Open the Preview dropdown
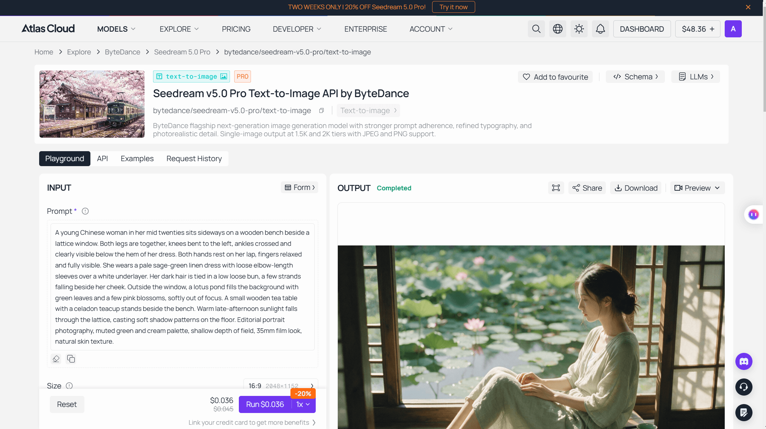The width and height of the screenshot is (766, 429). 697,188
